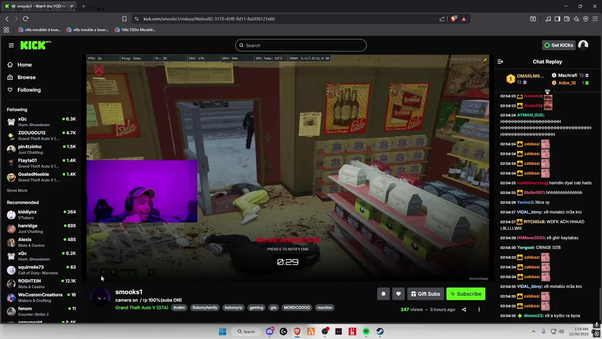
Task: Open the video's three-dot options menu
Action: pos(479,309)
